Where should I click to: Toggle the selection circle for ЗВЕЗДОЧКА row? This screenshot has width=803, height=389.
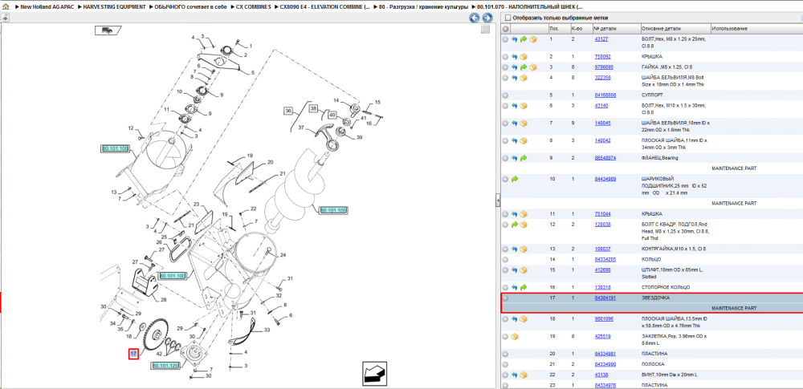[x=505, y=298]
